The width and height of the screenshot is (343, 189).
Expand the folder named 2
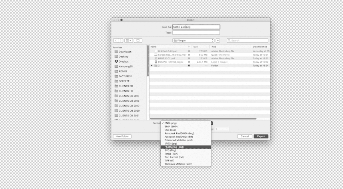click(x=152, y=65)
